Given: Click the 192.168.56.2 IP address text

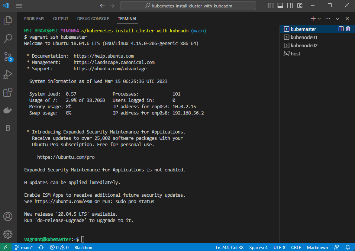Looking at the screenshot, I should [188, 113].
